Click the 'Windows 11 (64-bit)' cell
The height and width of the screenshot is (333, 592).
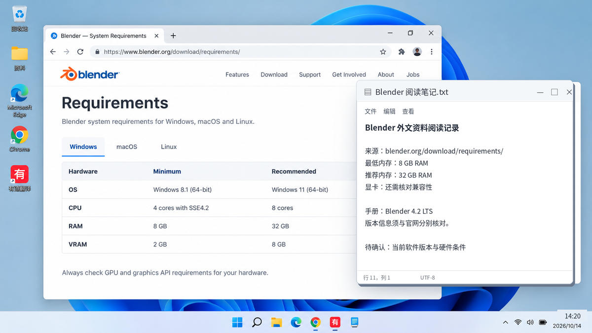pos(299,189)
